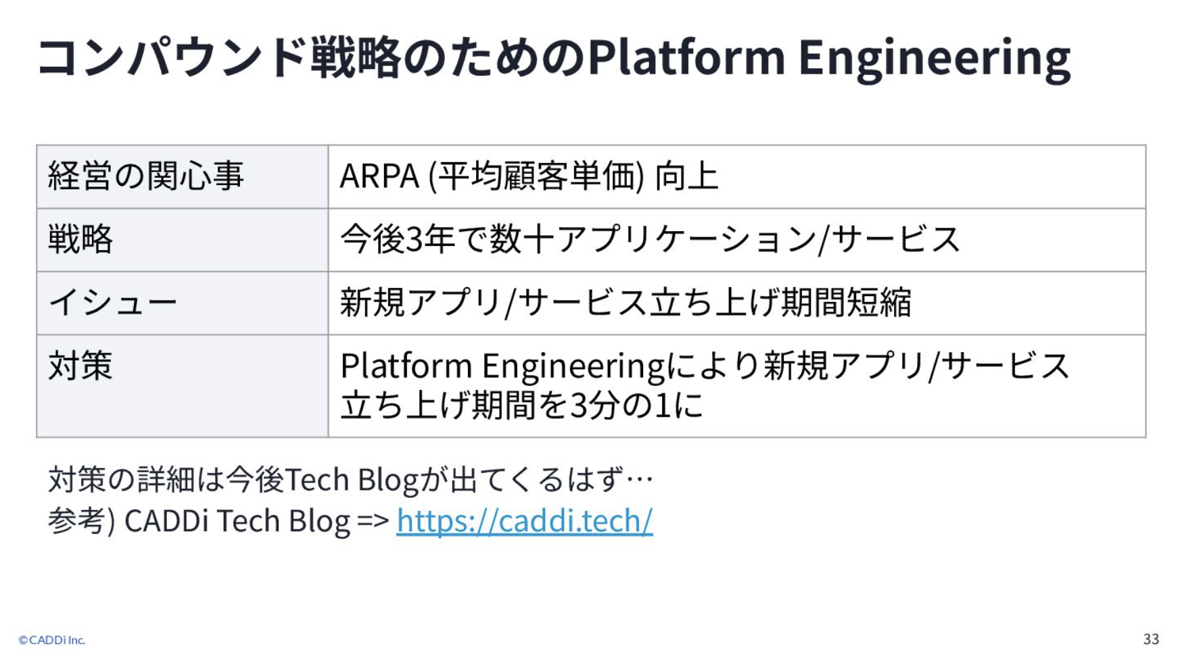Click the ©CADDi Inc. footer text
This screenshot has width=1178, height=650.
pos(52,640)
